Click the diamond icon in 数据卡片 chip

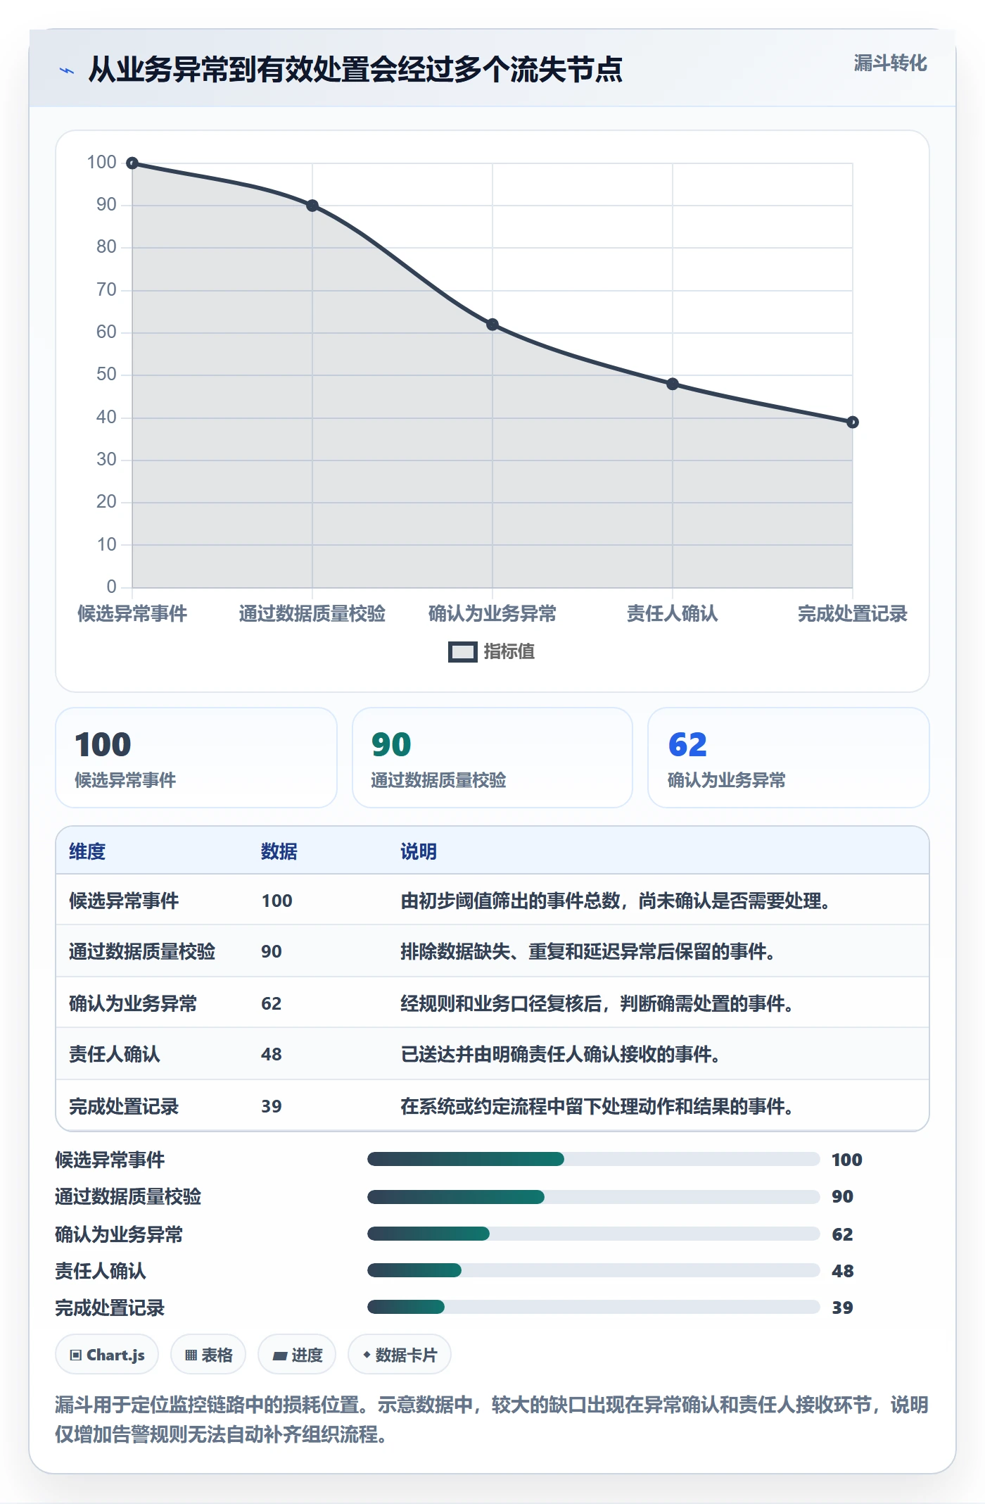coord(367,1355)
